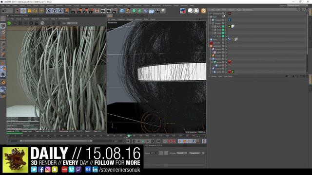Open the blue deformer objects icon
This screenshot has height=175, width=312.
(x=146, y=11)
